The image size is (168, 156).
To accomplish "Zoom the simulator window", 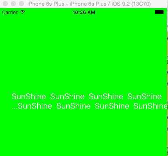I will (x=21, y=4).
